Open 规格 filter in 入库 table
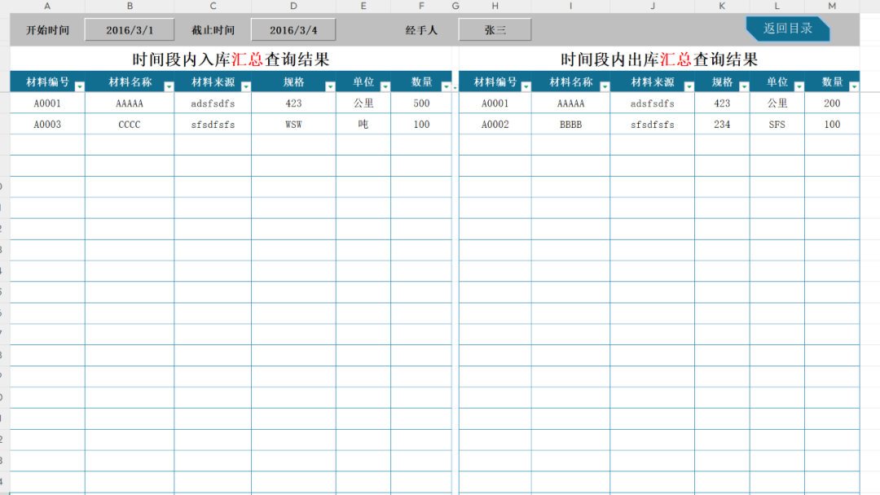The width and height of the screenshot is (880, 495). (330, 86)
